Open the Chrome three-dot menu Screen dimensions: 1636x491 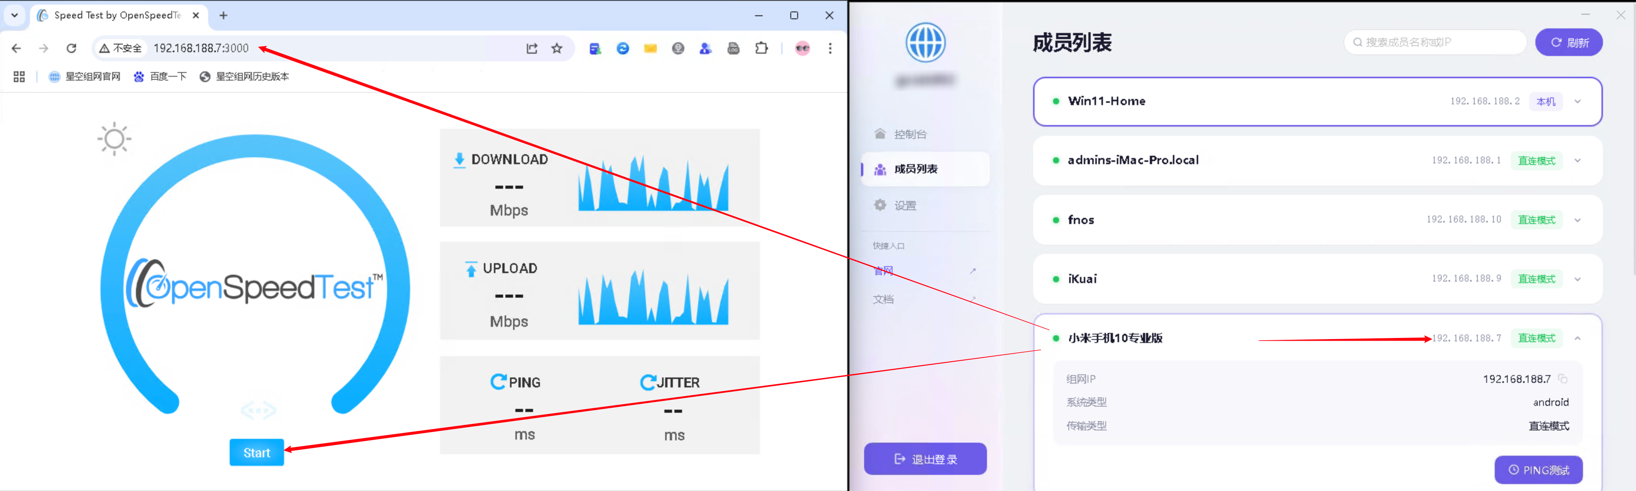click(830, 48)
